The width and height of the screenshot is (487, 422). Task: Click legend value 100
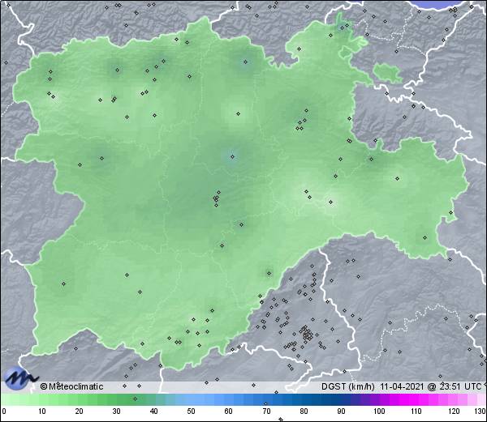(x=379, y=411)
